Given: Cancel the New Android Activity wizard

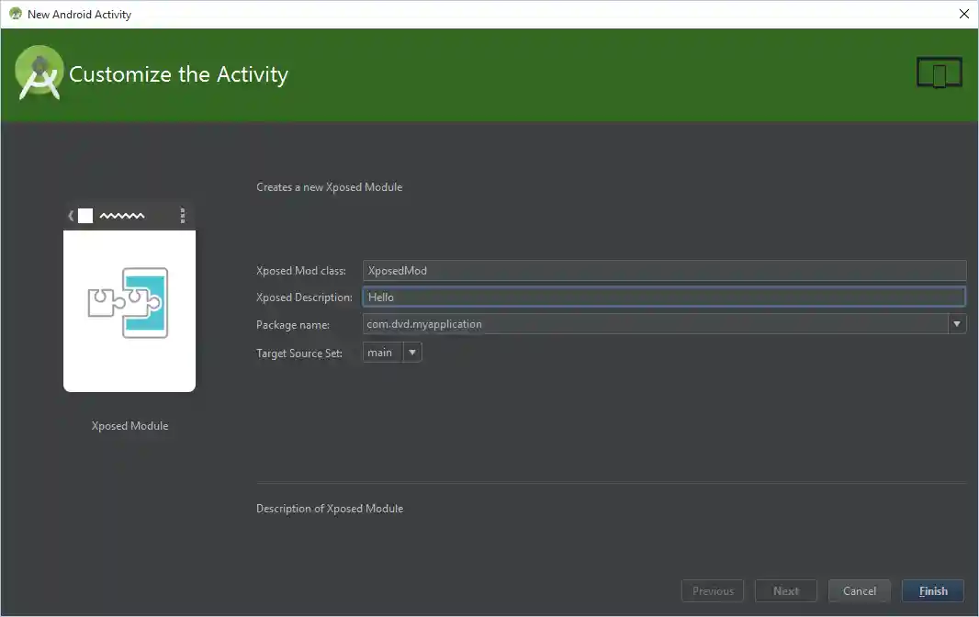Looking at the screenshot, I should (x=859, y=591).
